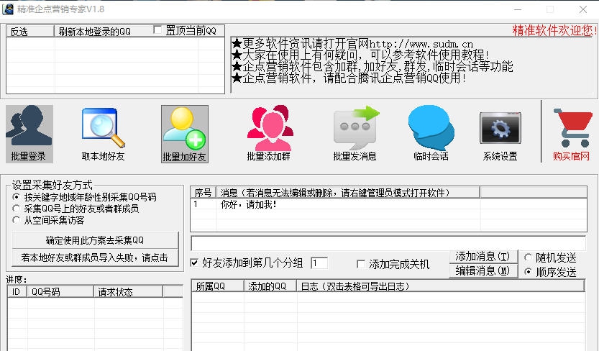This screenshot has width=599, height=351.
Task: Click the group number input field
Action: point(319,263)
